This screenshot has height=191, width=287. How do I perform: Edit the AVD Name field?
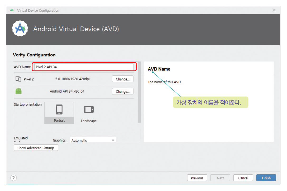point(84,67)
